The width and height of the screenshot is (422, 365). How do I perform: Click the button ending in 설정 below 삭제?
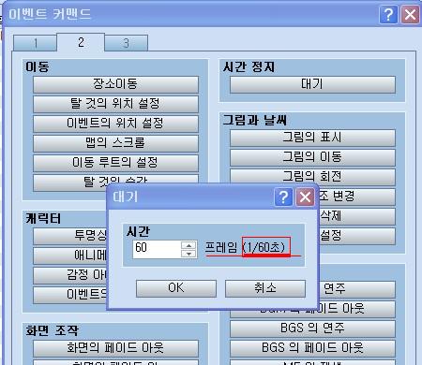point(357,236)
